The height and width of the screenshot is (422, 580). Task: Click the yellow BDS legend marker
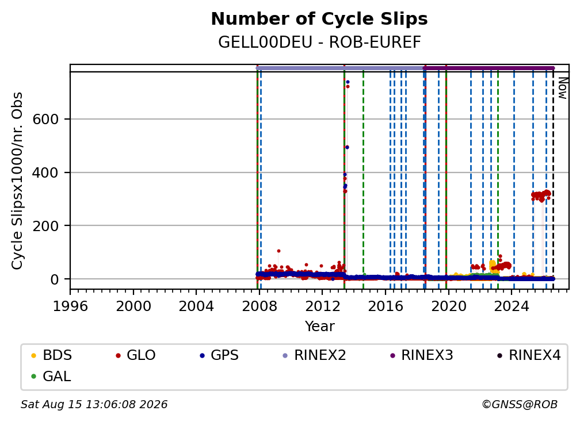pos(33,355)
